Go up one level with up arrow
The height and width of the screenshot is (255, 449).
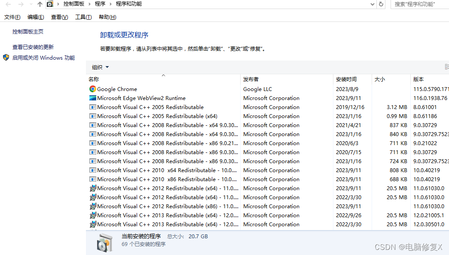[40, 4]
